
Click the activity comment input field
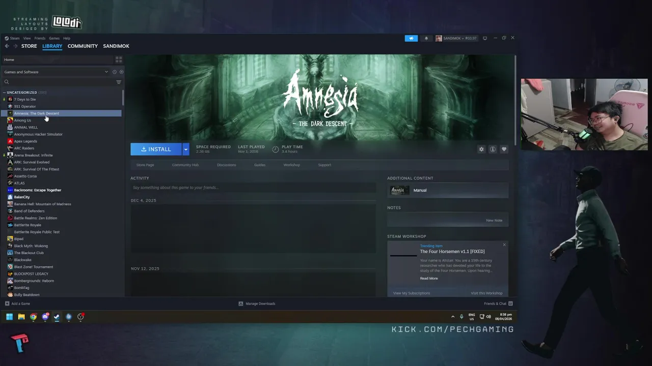(x=253, y=188)
